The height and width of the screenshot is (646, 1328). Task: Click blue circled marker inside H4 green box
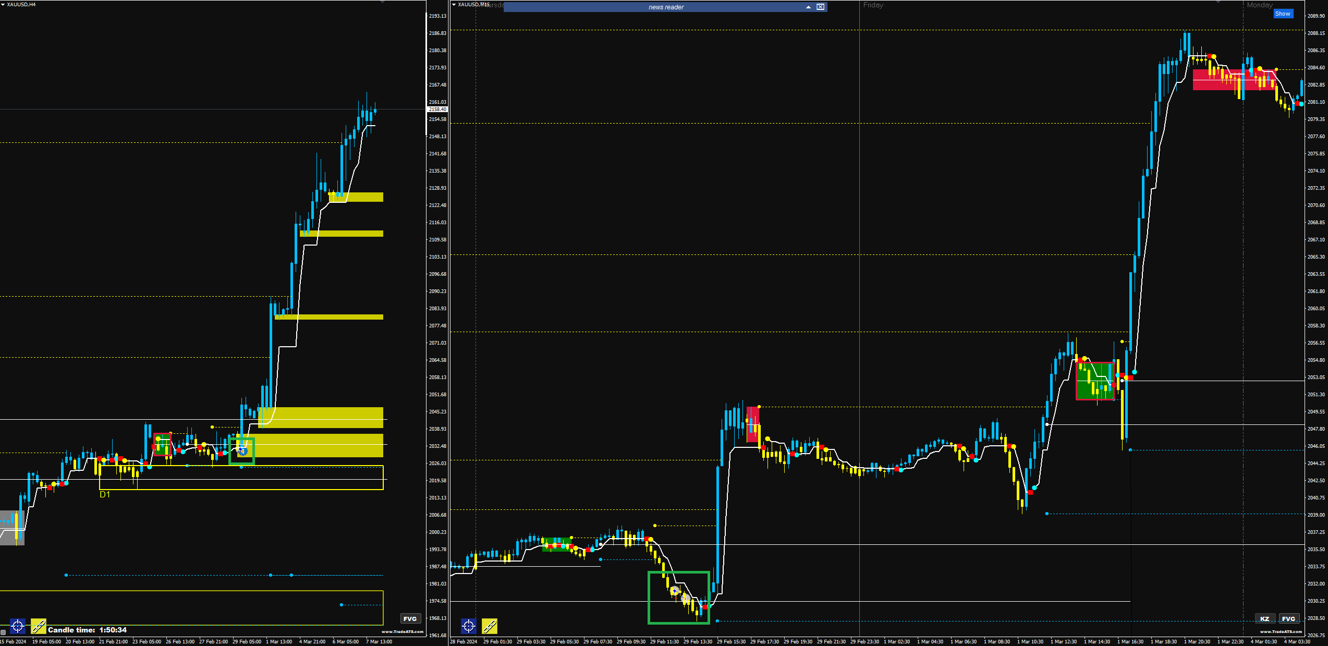pos(242,451)
